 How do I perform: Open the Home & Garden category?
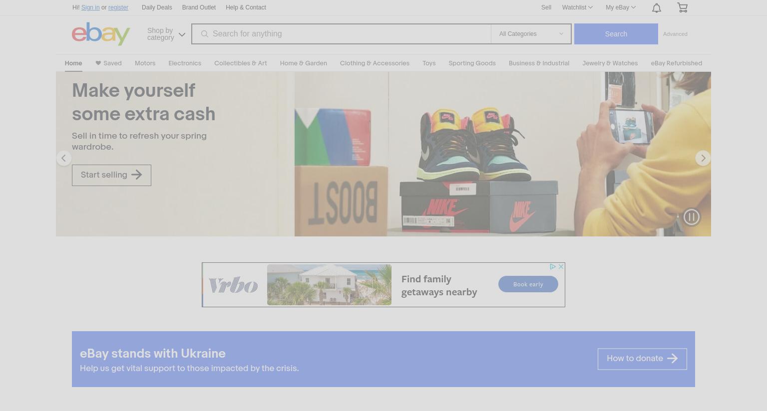(304, 63)
